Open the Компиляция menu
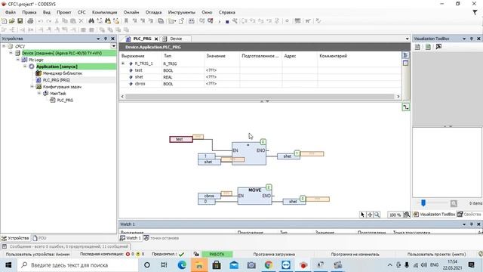The width and height of the screenshot is (483, 272). (104, 12)
